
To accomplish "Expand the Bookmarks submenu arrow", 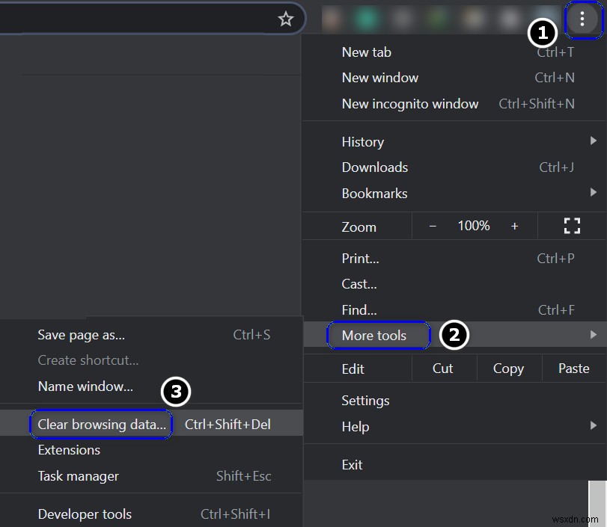I will pos(594,193).
